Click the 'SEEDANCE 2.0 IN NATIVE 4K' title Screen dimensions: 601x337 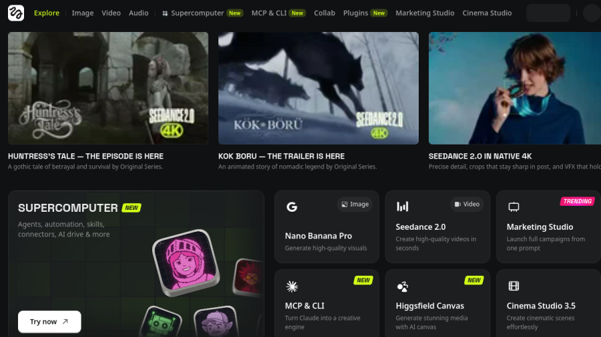[480, 156]
